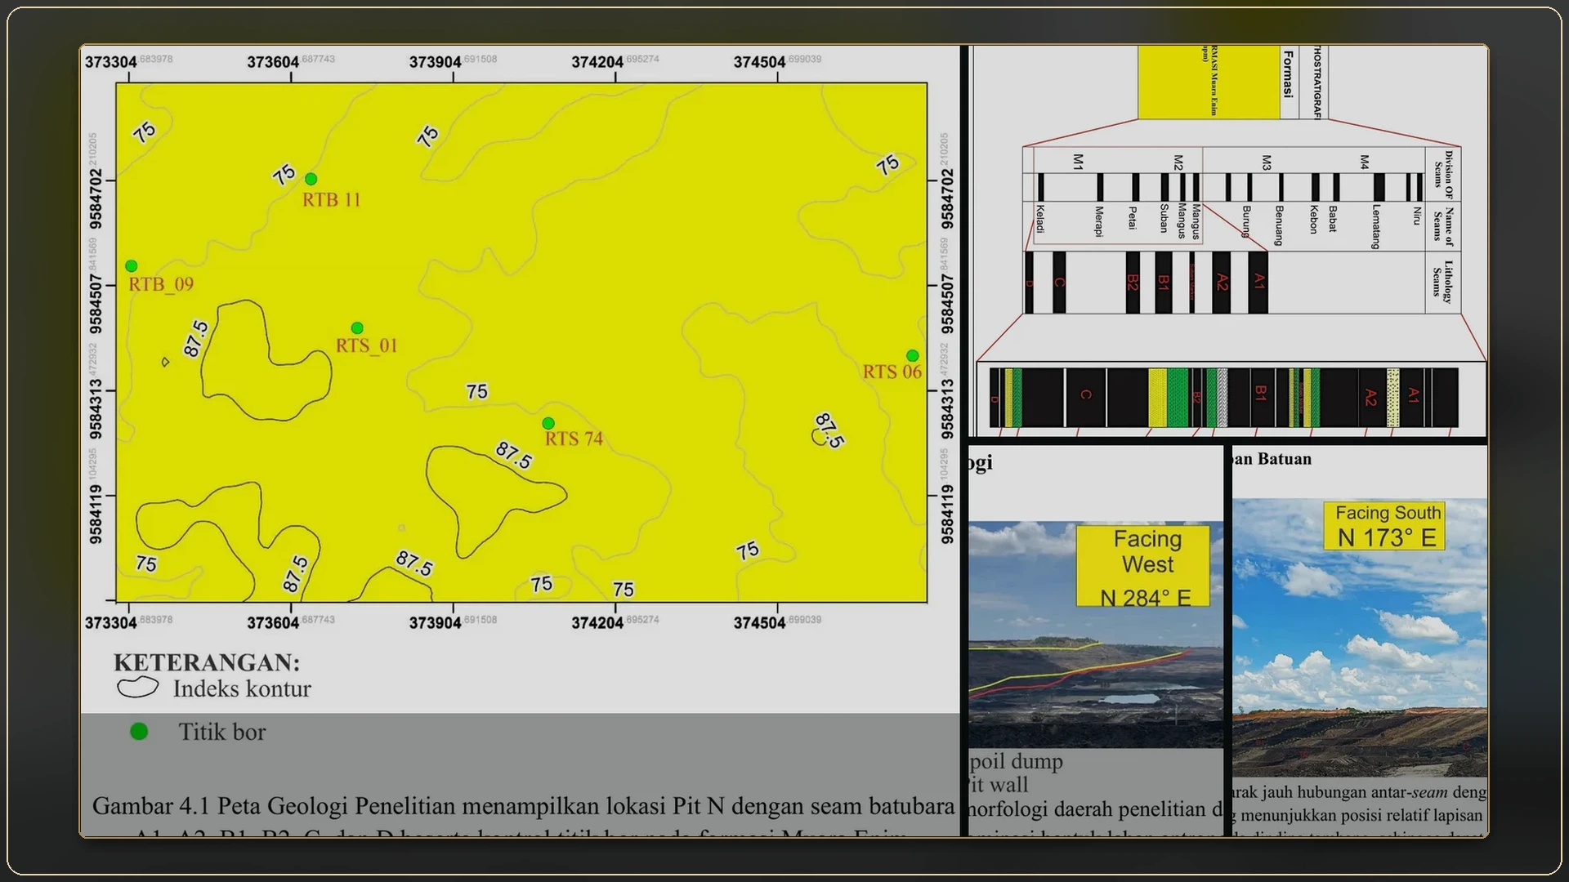Image resolution: width=1569 pixels, height=882 pixels.
Task: Click easting 374504 on the top map axis
Action: [x=759, y=62]
